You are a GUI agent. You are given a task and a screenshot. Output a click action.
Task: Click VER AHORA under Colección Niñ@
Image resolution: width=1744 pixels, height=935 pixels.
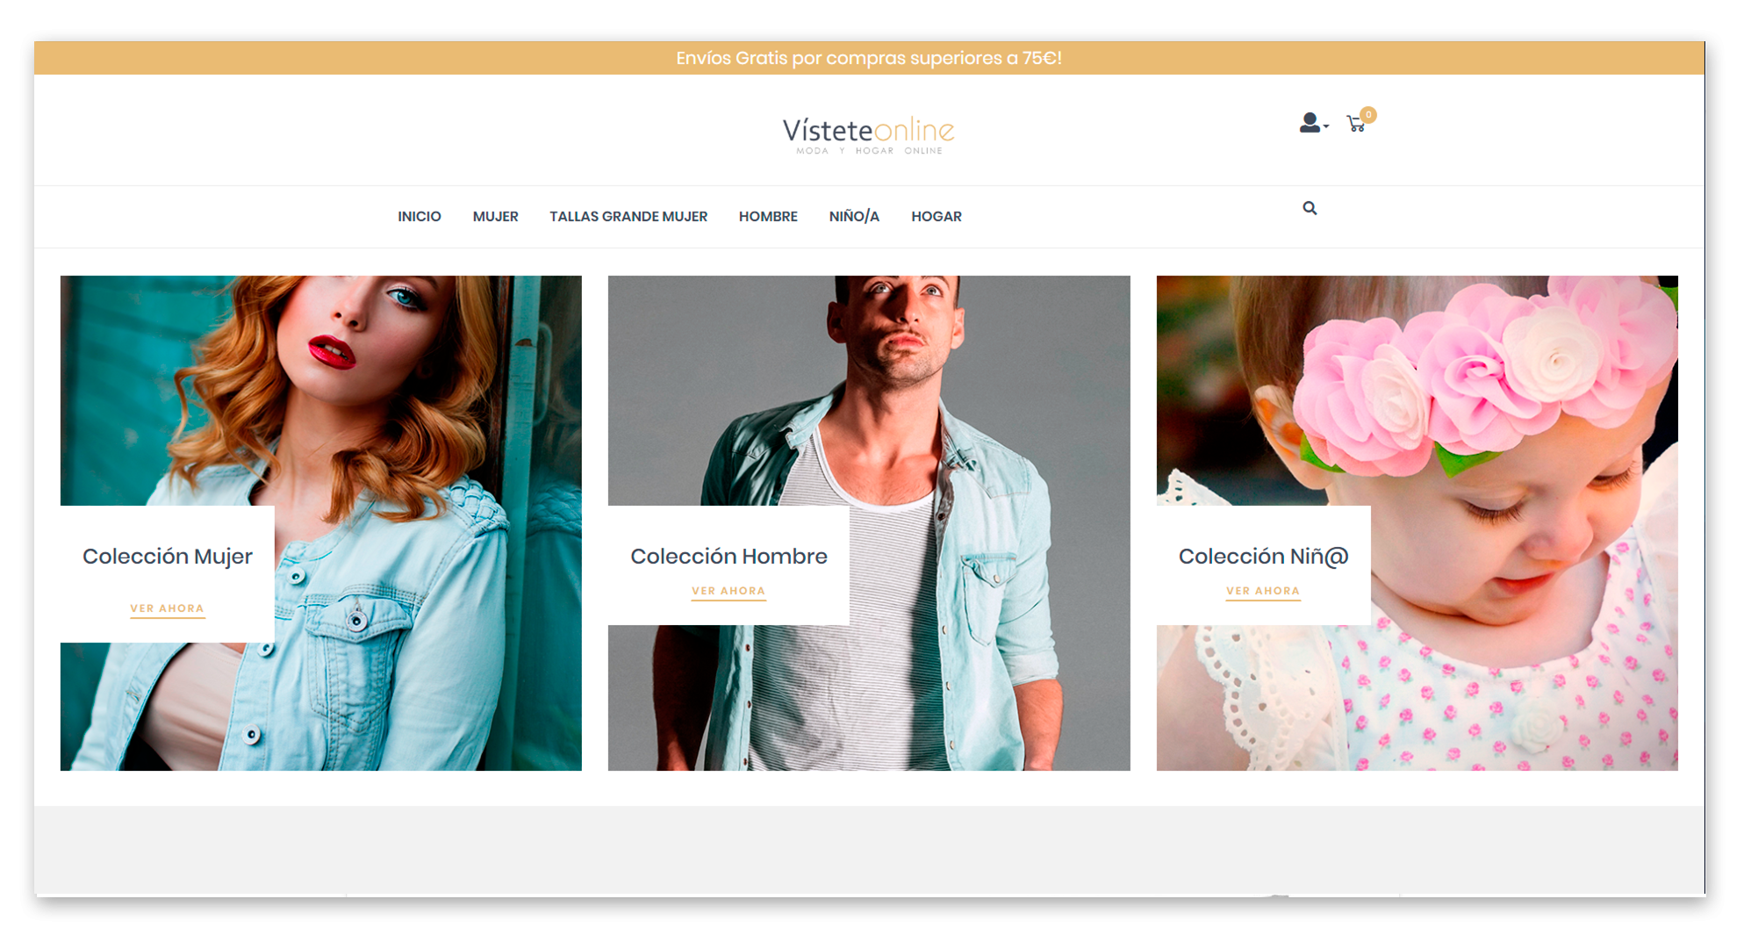pos(1263,591)
